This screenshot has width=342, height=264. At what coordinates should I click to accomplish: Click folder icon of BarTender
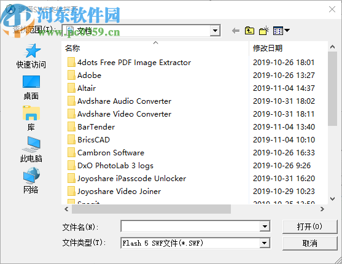(71, 126)
